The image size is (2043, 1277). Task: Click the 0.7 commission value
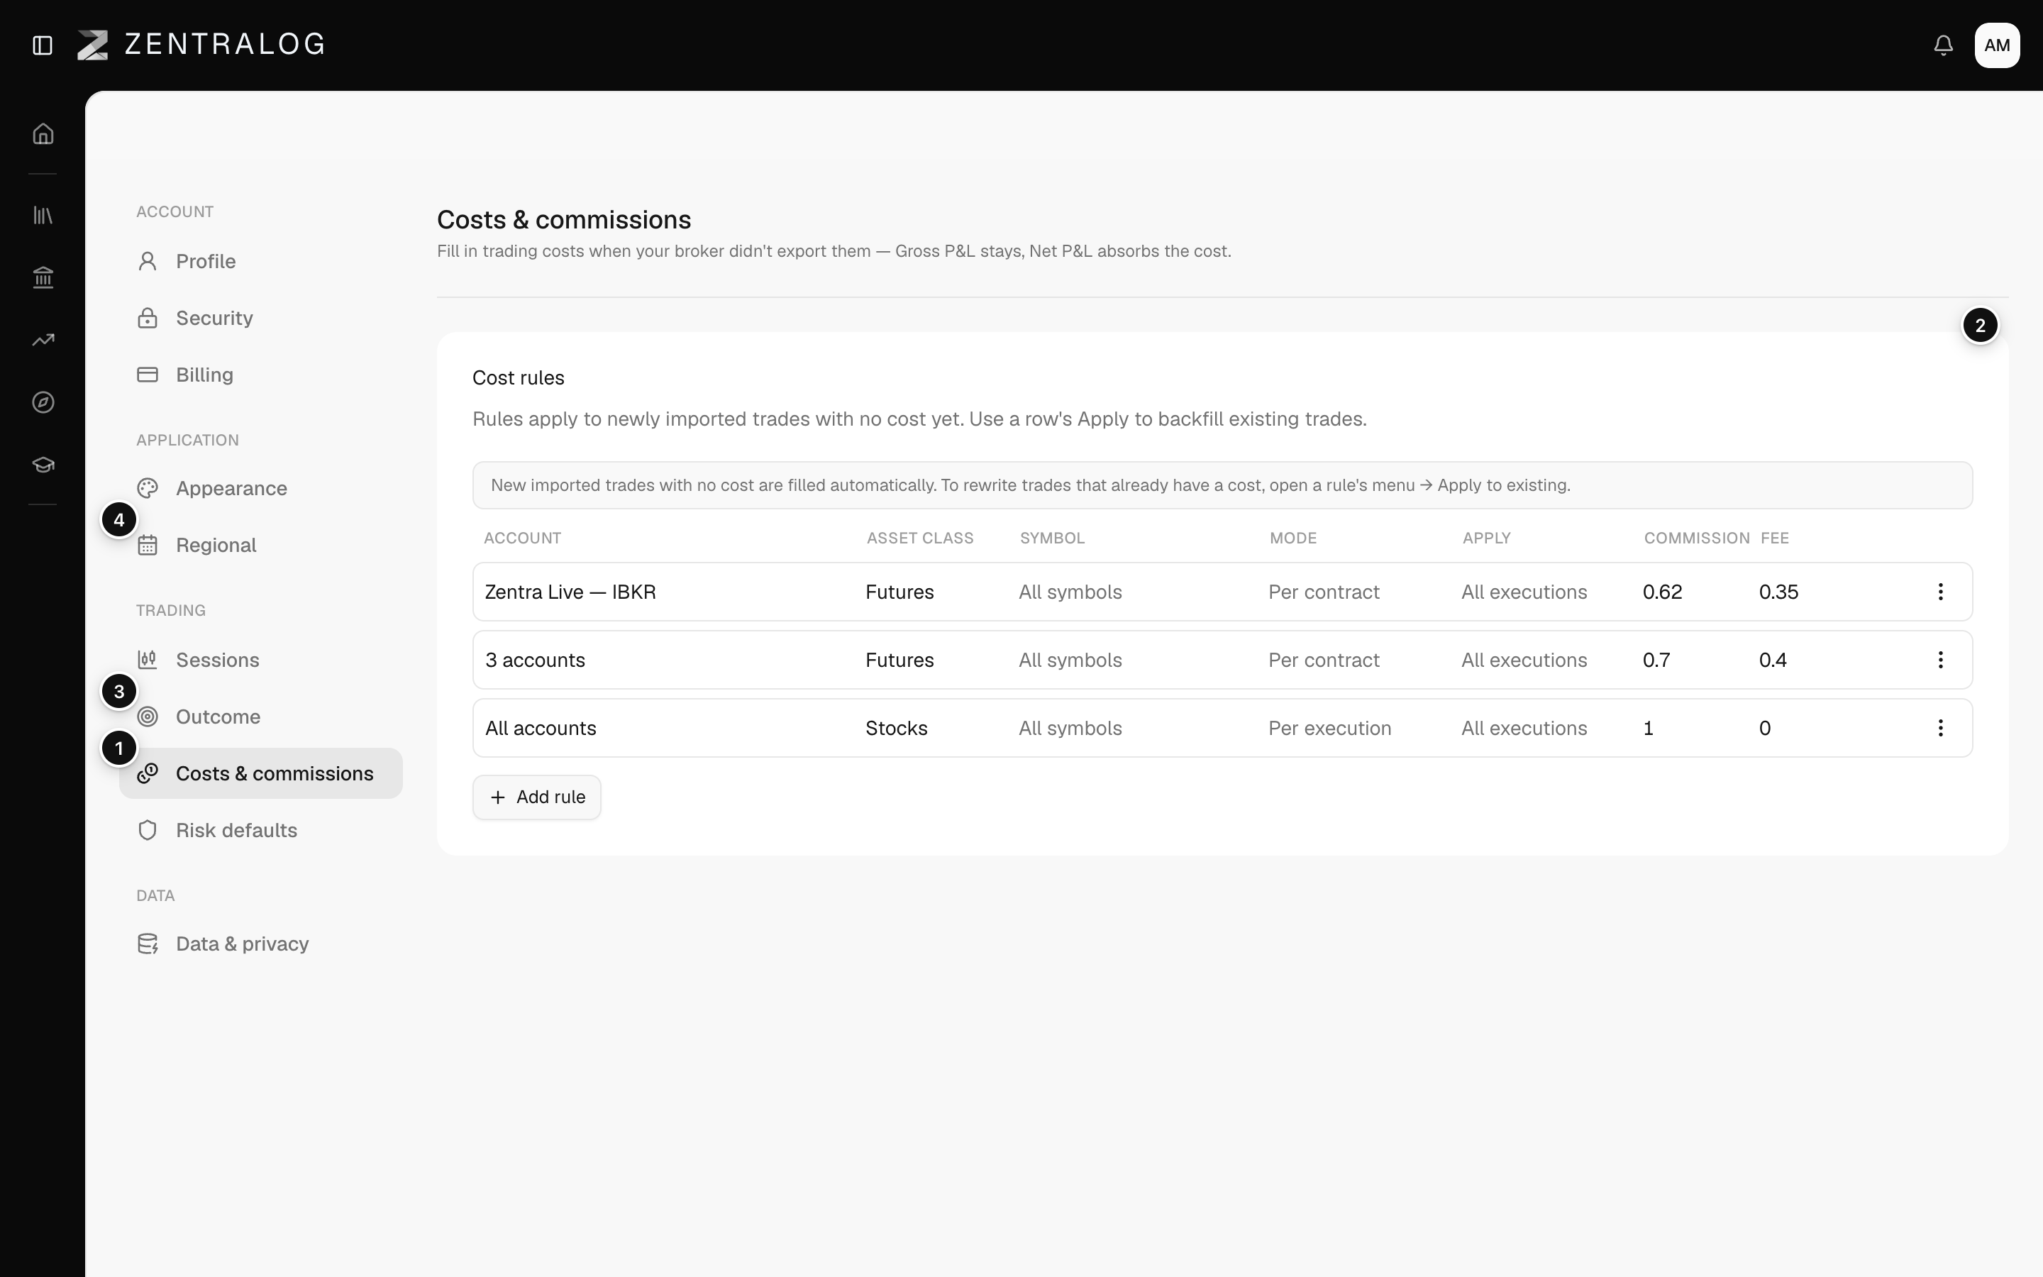coord(1656,660)
